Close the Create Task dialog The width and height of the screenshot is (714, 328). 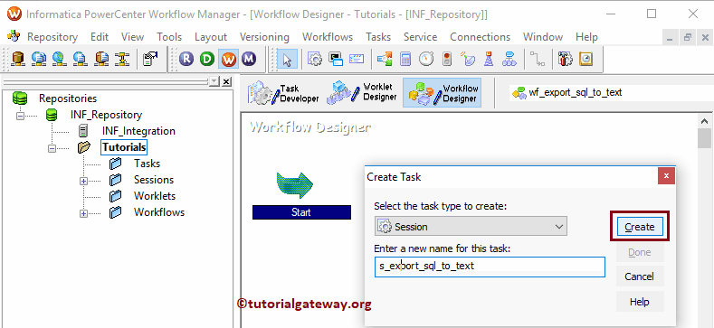pyautogui.click(x=666, y=175)
